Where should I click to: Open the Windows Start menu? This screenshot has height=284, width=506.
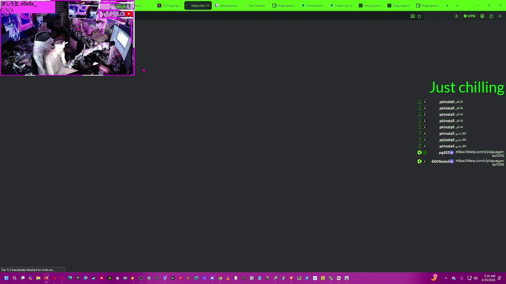(6, 278)
